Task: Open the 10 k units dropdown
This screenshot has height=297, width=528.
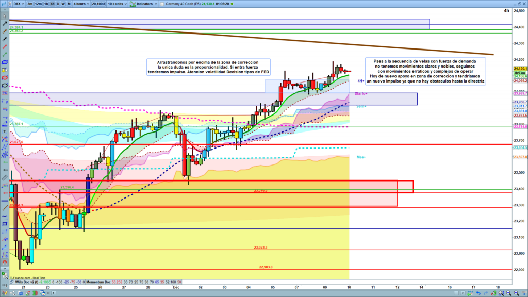Action: pos(117,4)
